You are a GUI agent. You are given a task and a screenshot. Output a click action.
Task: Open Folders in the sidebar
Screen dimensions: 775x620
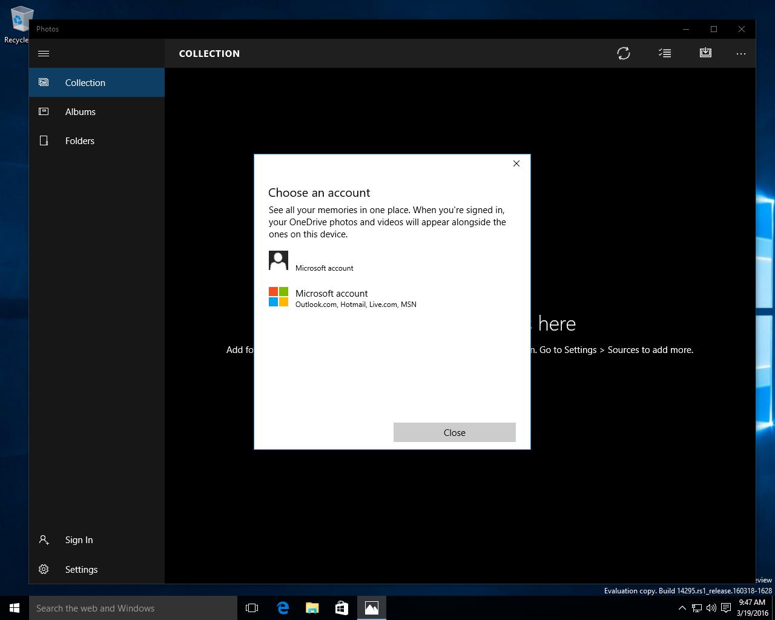pos(97,140)
